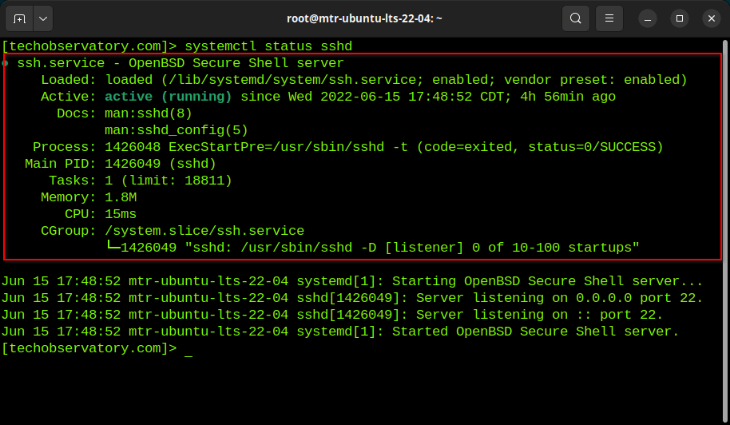
Task: Click the Tasks value '1 (limit: 18811)'
Action: click(x=168, y=181)
